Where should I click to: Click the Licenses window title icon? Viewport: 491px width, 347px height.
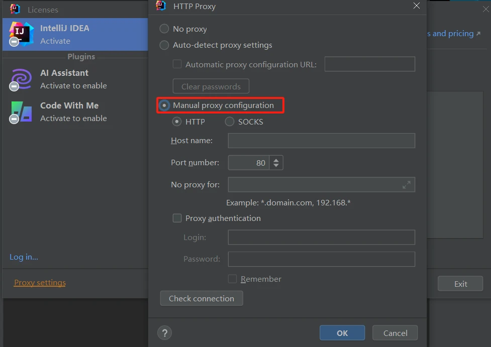[x=15, y=10]
